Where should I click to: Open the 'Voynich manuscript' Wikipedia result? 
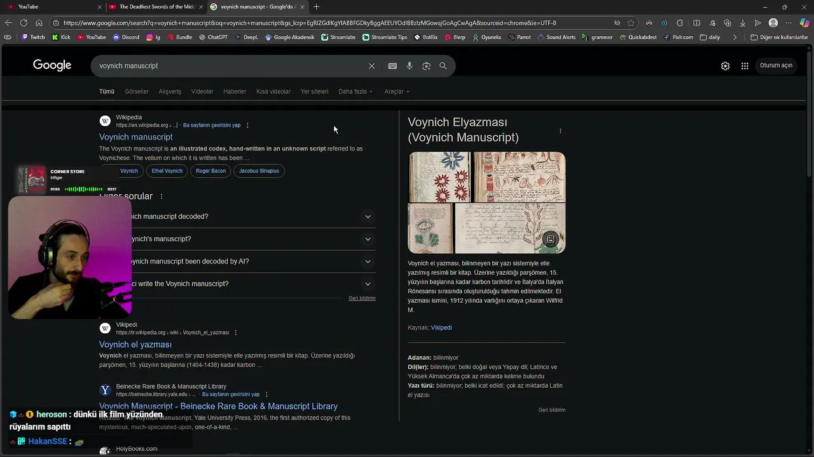coord(136,137)
